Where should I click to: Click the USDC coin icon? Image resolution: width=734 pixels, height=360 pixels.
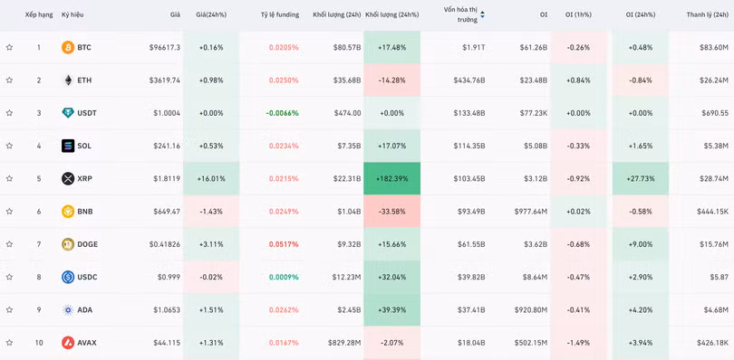(68, 277)
